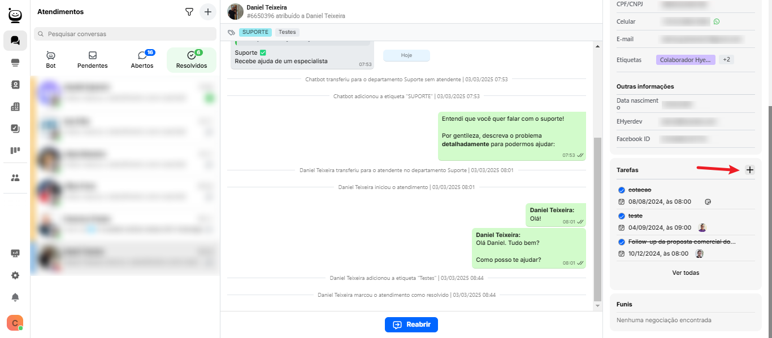The image size is (772, 338).
Task: Open user profile avatar menu "C"
Action: (x=15, y=323)
